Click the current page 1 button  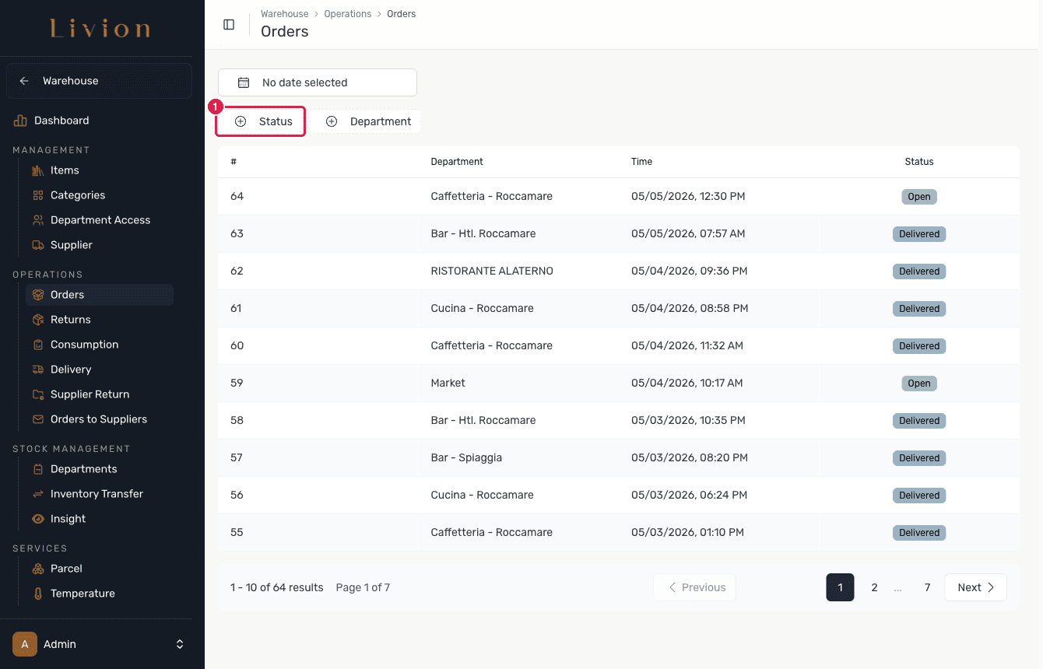[840, 587]
